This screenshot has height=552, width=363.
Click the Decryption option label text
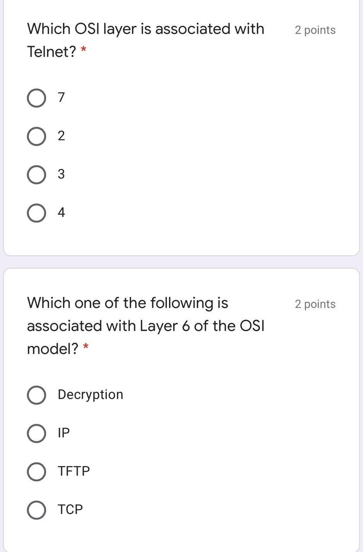pyautogui.click(x=90, y=394)
